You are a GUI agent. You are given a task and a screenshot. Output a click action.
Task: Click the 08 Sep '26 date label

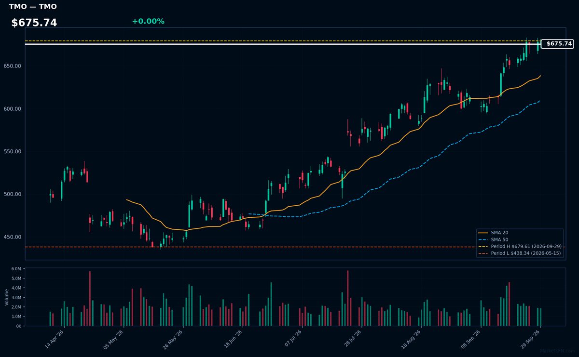point(471,340)
